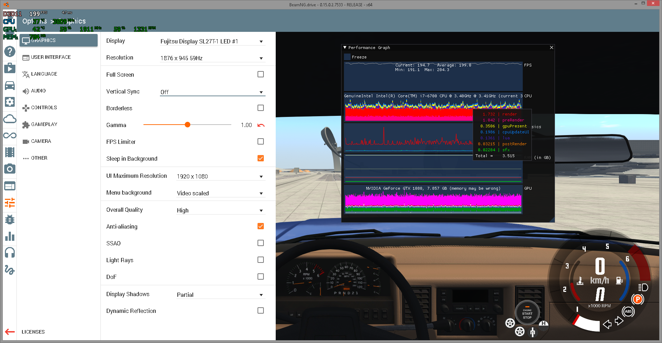Click the right turn signal arrow

point(619,321)
